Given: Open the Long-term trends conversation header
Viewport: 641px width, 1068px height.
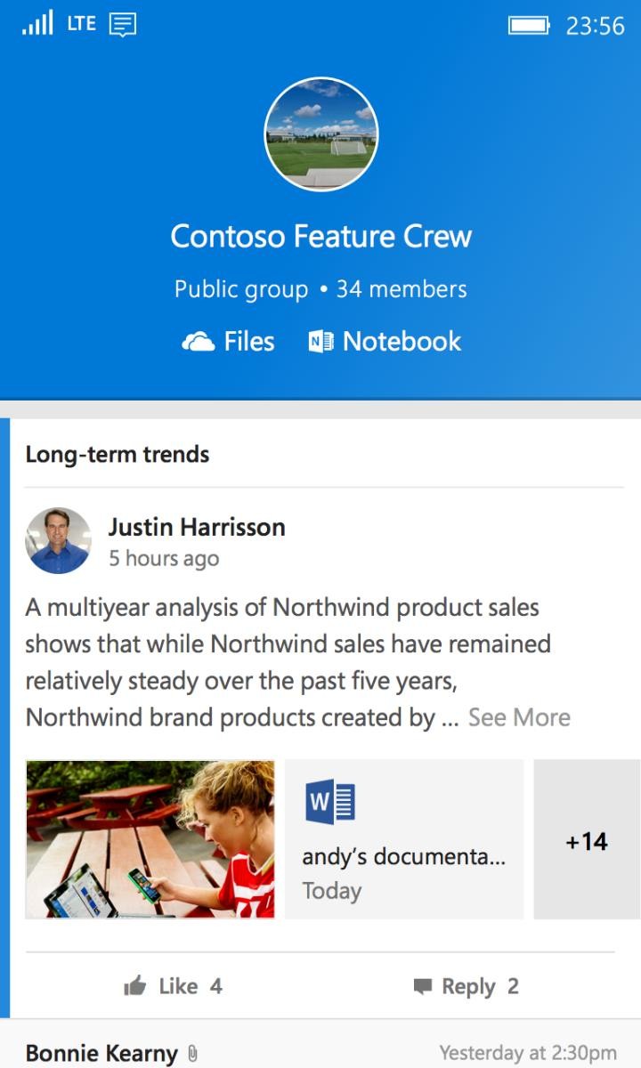Looking at the screenshot, I should point(118,454).
